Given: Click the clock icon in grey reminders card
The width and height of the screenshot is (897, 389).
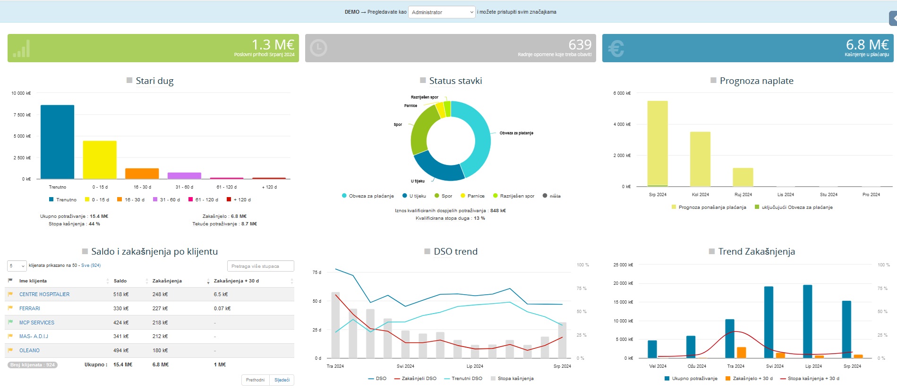Looking at the screenshot, I should tap(318, 48).
